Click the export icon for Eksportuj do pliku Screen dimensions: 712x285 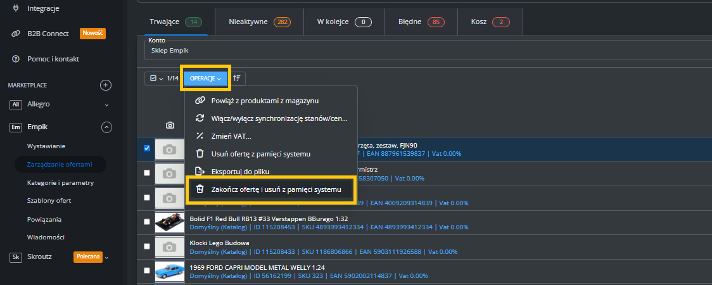pyautogui.click(x=200, y=171)
